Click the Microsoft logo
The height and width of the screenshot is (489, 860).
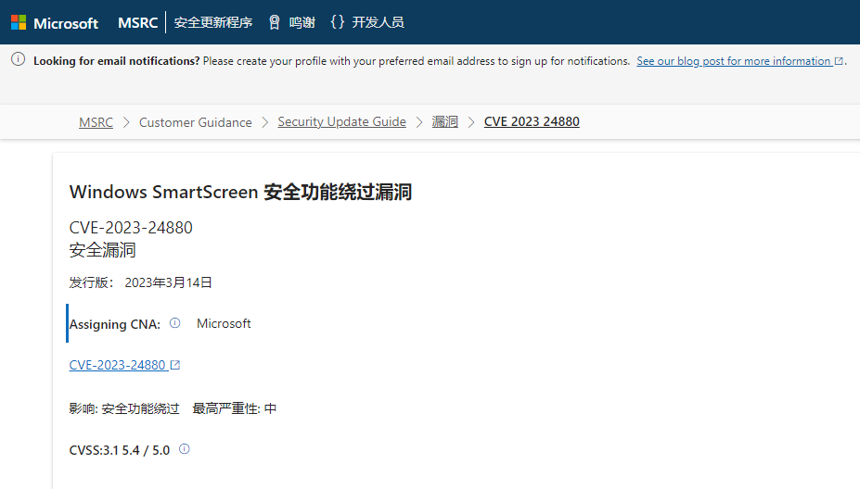[55, 23]
